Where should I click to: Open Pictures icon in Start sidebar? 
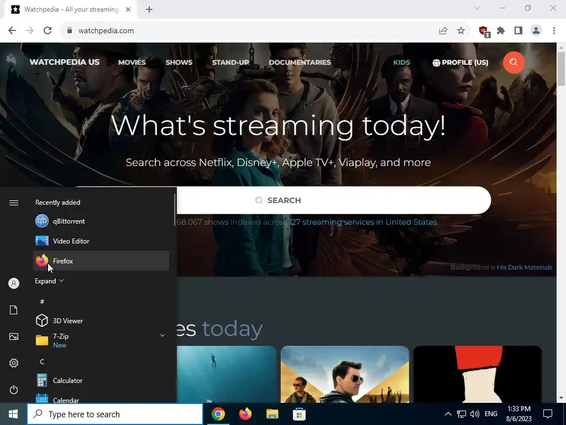pyautogui.click(x=14, y=336)
